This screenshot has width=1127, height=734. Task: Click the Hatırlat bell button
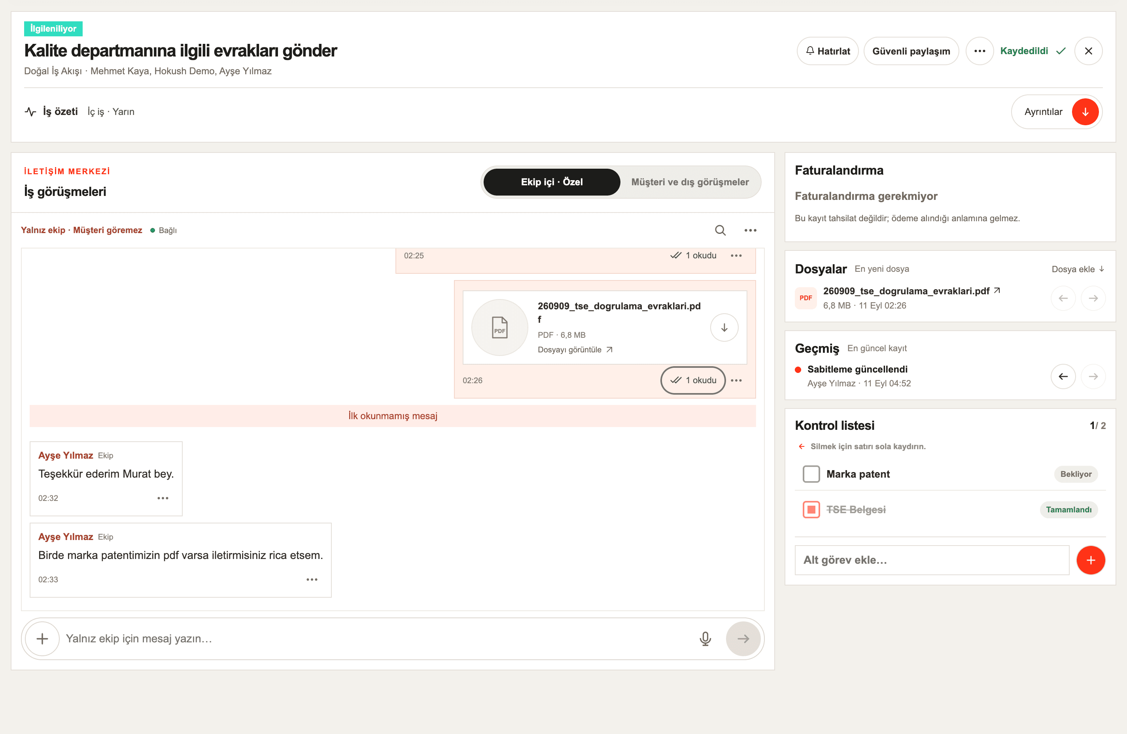point(827,51)
